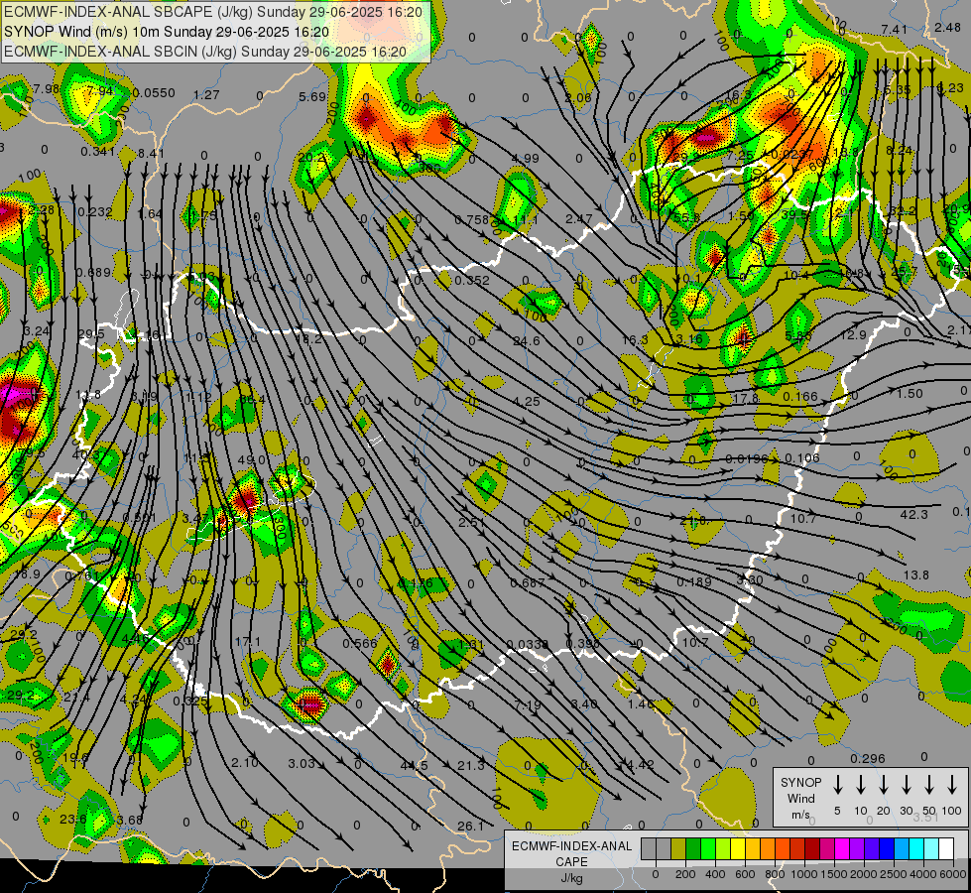Click the map value '0.189'
This screenshot has height=893, width=971.
coord(694,581)
